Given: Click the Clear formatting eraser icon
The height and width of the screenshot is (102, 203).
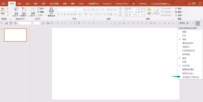Looking at the screenshot, I should tap(93, 10).
